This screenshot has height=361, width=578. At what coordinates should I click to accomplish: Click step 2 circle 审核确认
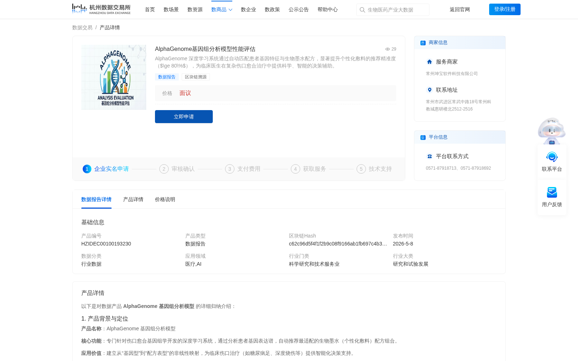pyautogui.click(x=164, y=169)
